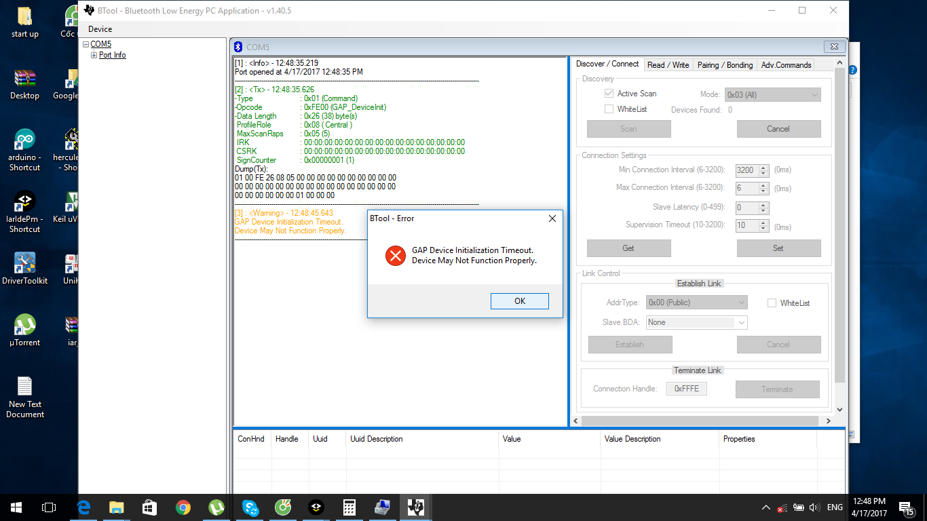
Task: Open Skype from the taskbar
Action: point(250,507)
